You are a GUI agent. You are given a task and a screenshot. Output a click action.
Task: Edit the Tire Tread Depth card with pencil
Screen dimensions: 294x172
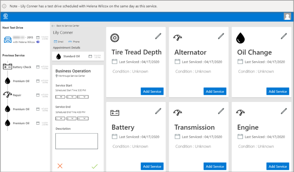(x=158, y=36)
